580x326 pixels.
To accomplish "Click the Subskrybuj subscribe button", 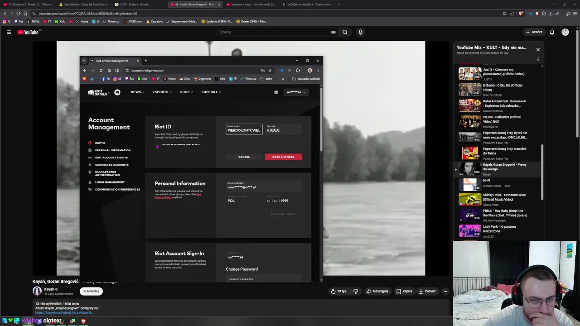I will [91, 291].
